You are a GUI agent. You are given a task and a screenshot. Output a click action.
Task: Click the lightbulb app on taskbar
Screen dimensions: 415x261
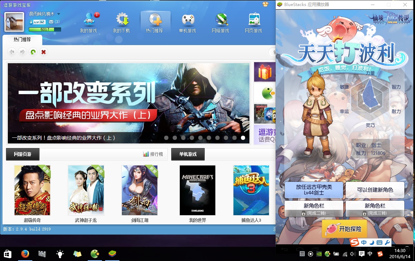(60, 254)
